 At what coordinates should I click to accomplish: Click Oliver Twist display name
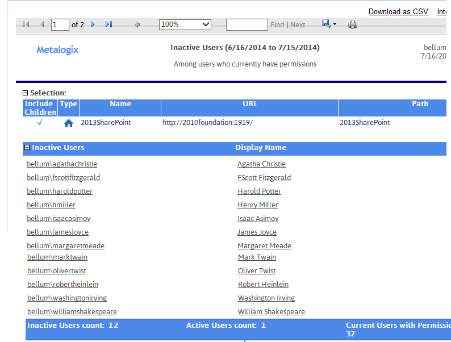click(x=257, y=271)
